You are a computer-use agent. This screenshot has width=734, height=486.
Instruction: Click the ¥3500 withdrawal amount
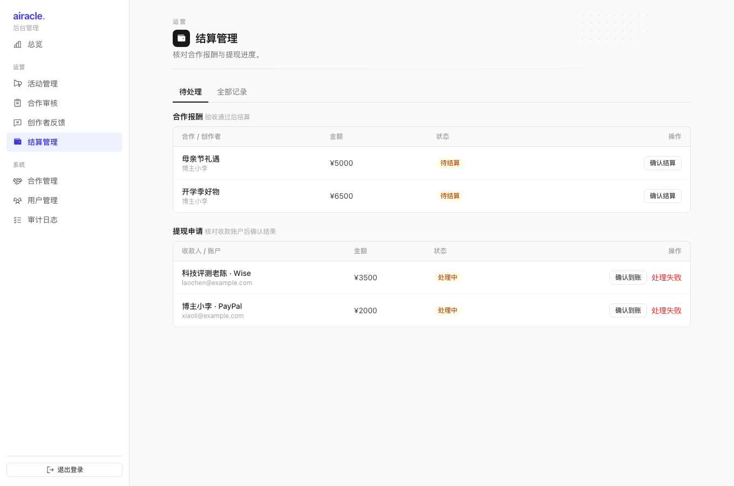366,278
